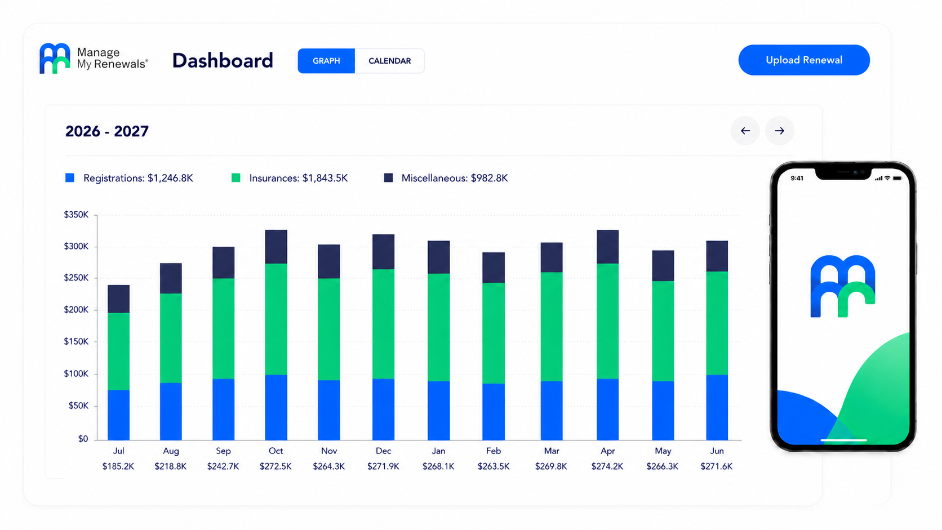Click the Jun stacked bar
The width and height of the screenshot is (942, 530).
tap(717, 341)
